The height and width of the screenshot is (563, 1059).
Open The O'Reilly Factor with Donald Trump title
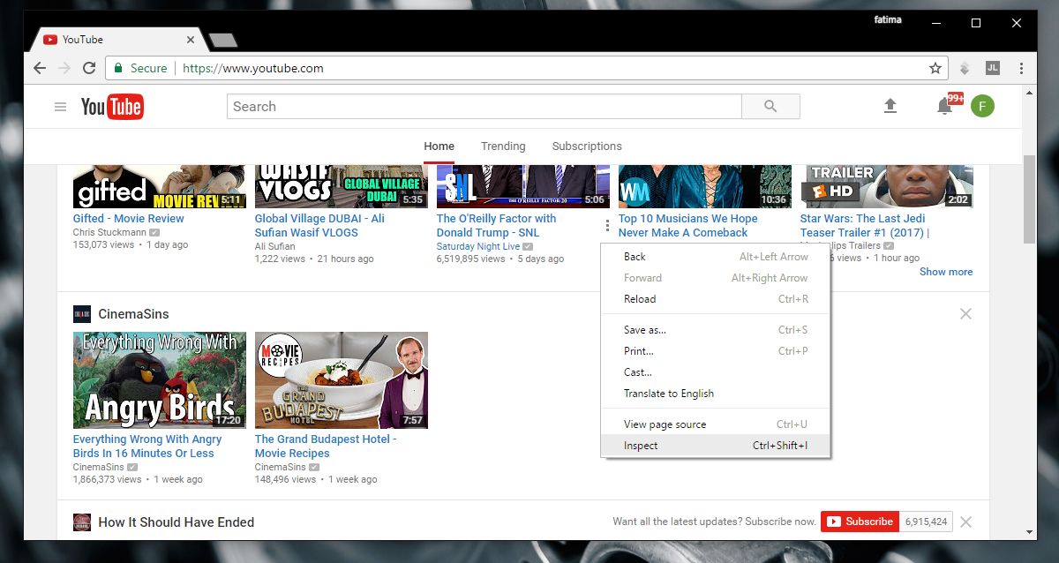coord(497,226)
